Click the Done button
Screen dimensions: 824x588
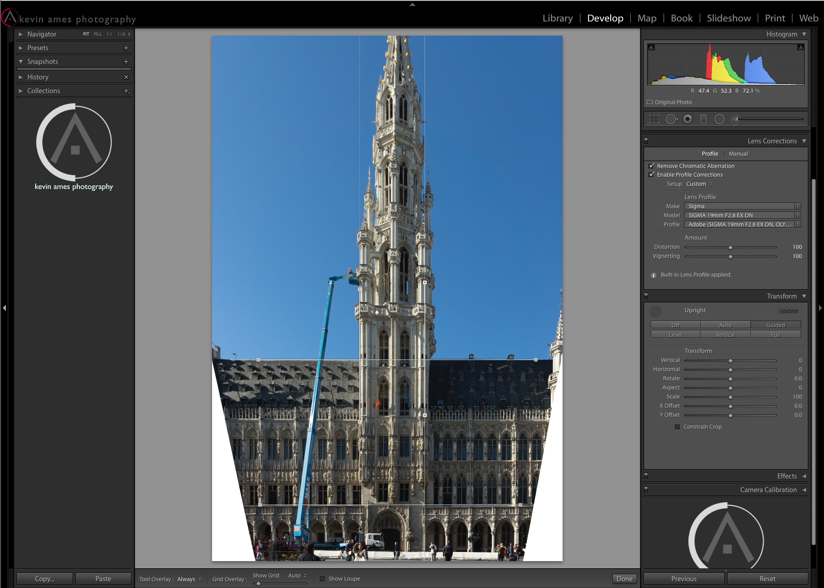(x=624, y=579)
